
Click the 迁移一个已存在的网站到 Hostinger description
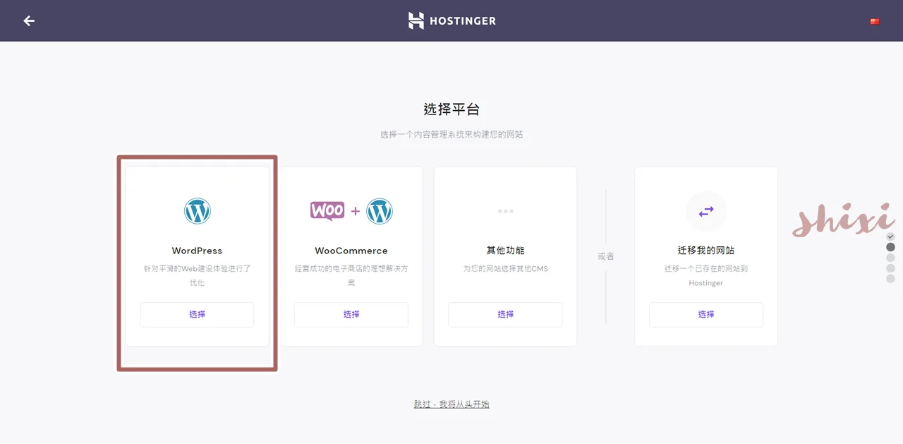pyautogui.click(x=706, y=276)
